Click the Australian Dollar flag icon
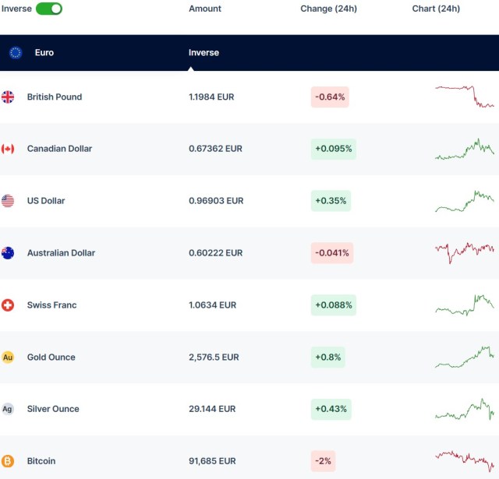The height and width of the screenshot is (479, 499). coord(8,253)
